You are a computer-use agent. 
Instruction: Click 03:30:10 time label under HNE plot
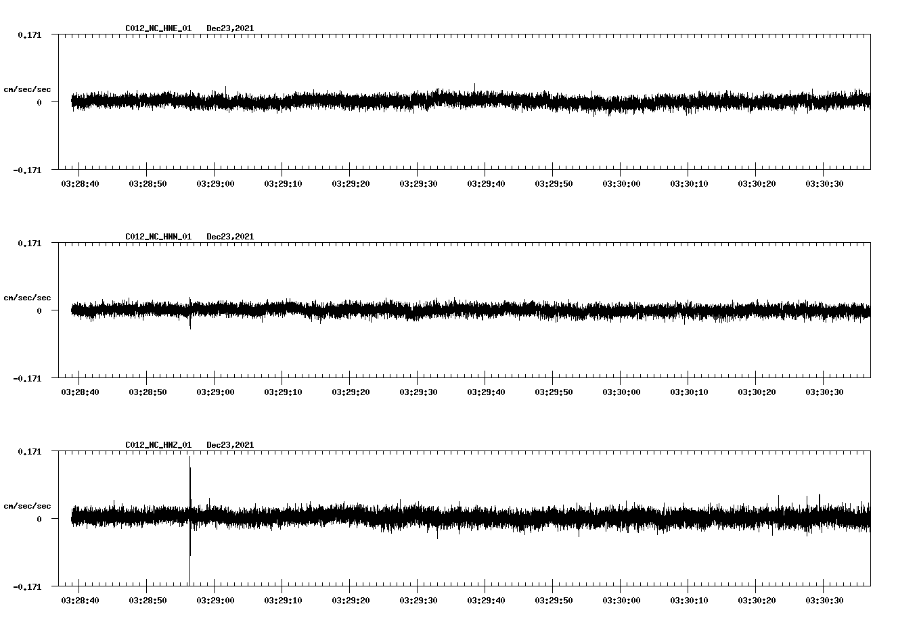point(689,183)
